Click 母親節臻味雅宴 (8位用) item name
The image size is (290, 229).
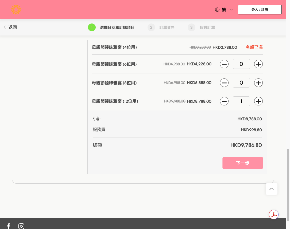click(x=114, y=83)
